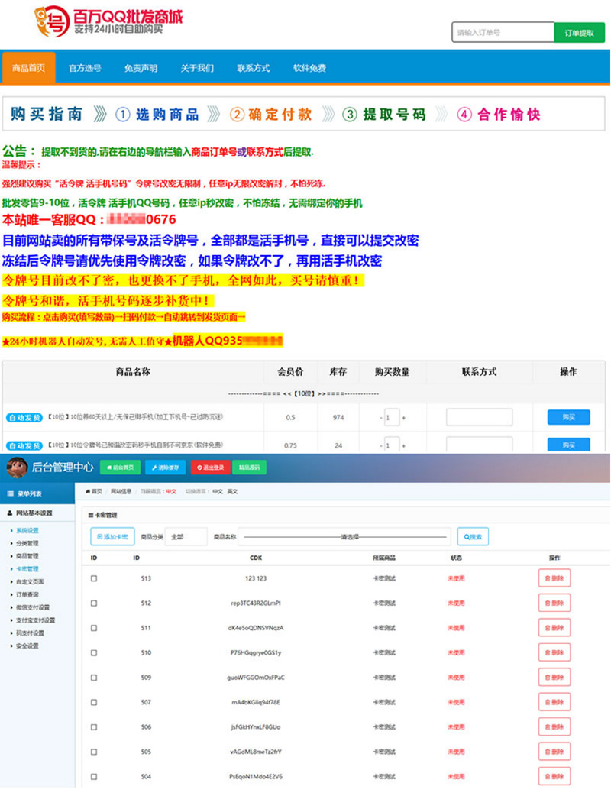Check the checkbox for CDK row 513
Viewport: 611px width, 796px height.
coord(94,578)
